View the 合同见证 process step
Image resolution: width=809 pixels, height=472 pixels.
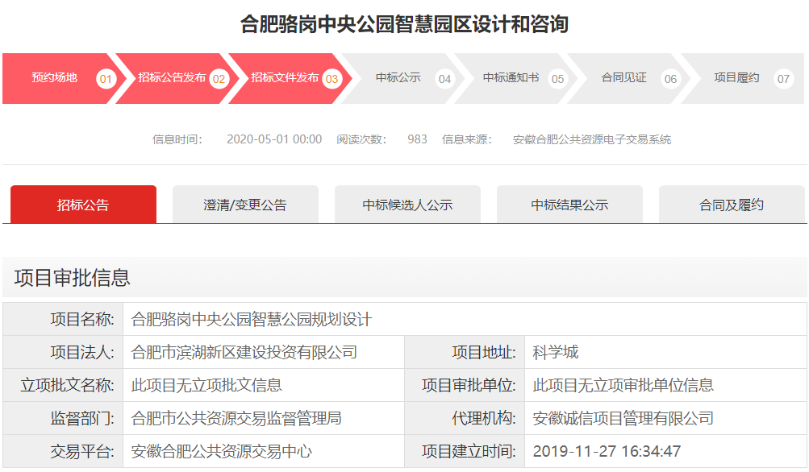(x=624, y=78)
